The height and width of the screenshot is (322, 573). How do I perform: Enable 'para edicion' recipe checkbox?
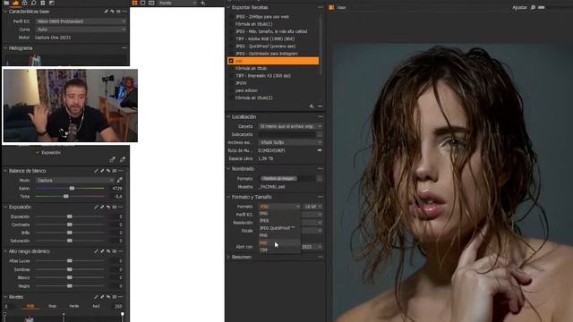click(231, 90)
